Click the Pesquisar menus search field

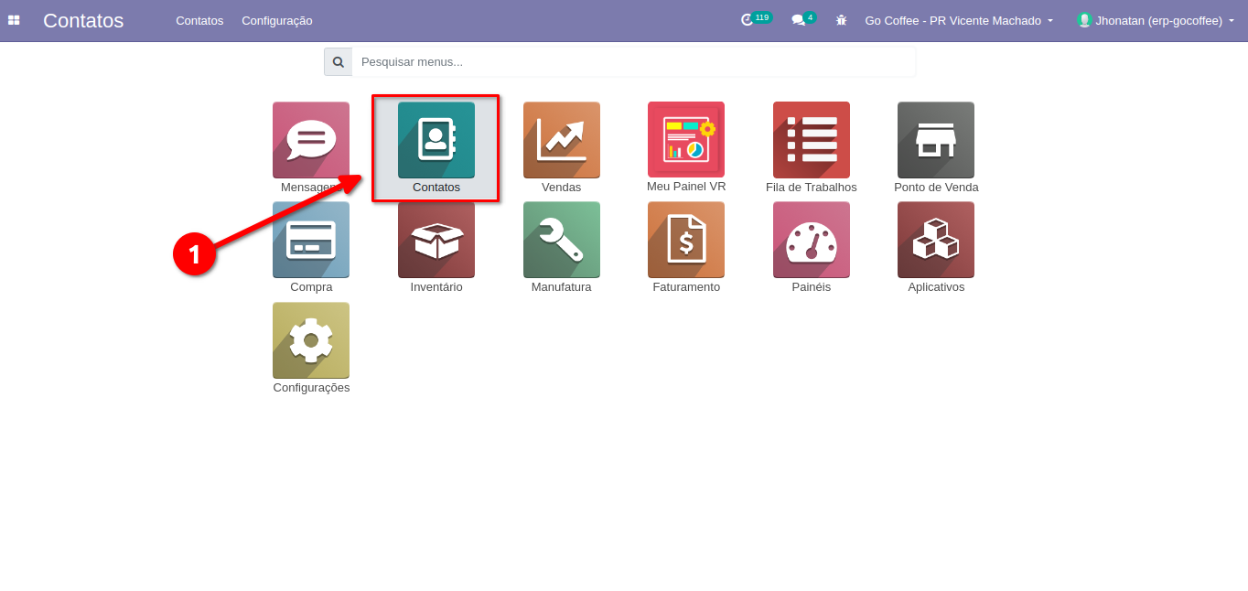pyautogui.click(x=633, y=62)
